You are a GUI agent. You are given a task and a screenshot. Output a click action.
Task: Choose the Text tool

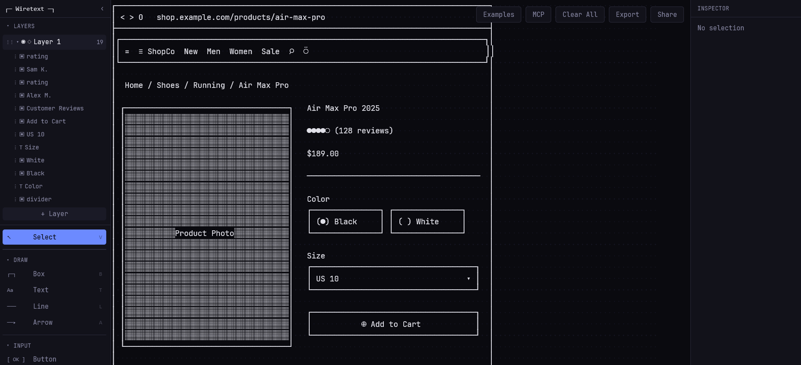coord(40,290)
